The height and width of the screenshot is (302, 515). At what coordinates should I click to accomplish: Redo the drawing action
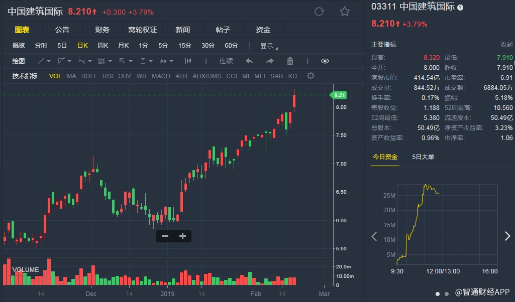pos(270,61)
